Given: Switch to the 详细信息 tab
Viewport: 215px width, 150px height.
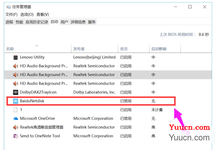Looking at the screenshot, I should pos(78,22).
